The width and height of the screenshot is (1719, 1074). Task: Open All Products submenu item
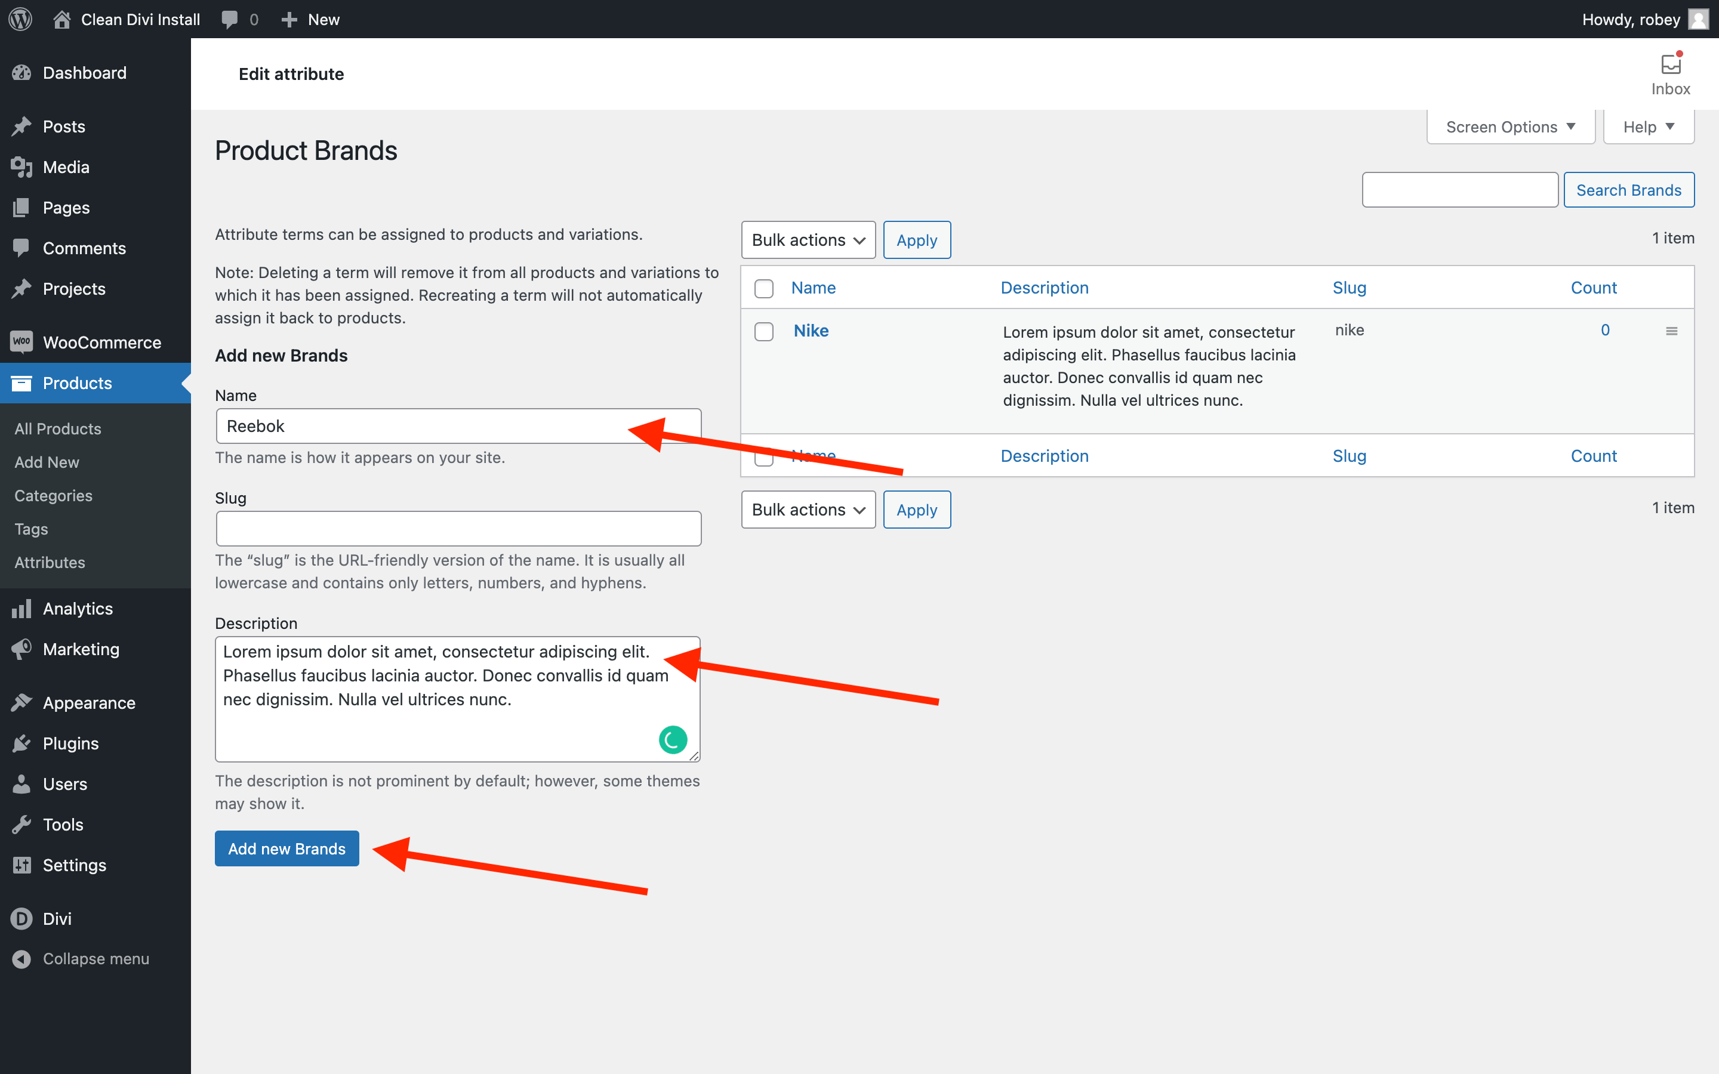pos(57,428)
